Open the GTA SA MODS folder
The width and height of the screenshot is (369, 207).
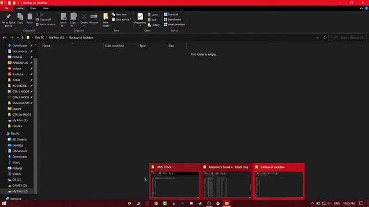21,114
